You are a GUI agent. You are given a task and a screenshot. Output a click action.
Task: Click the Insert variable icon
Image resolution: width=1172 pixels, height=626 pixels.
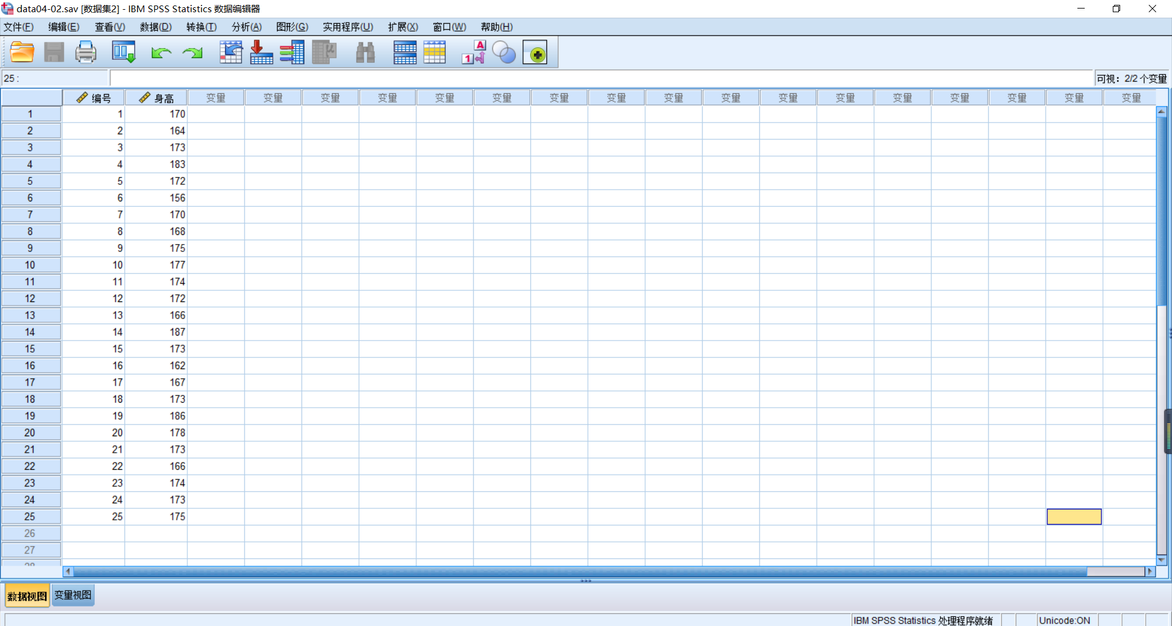click(x=435, y=52)
